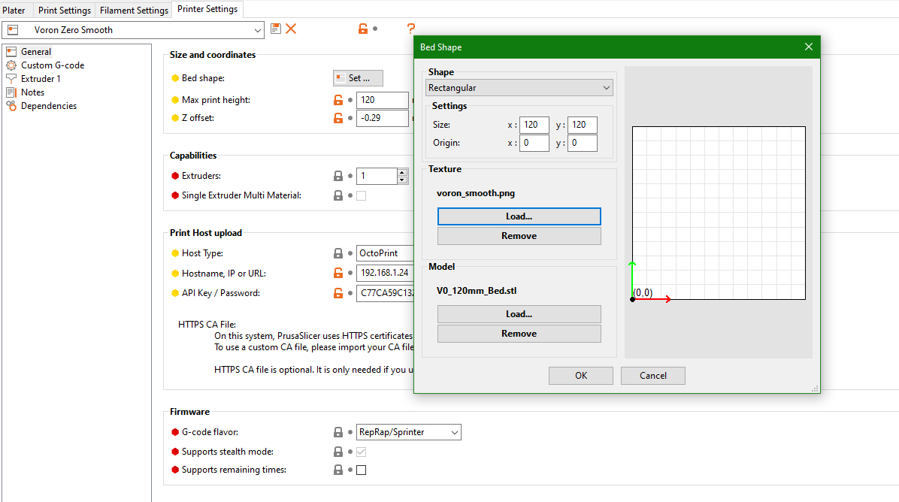This screenshot has height=502, width=899.
Task: Click the orange unlock icon beside Hostname field
Action: pyautogui.click(x=338, y=274)
